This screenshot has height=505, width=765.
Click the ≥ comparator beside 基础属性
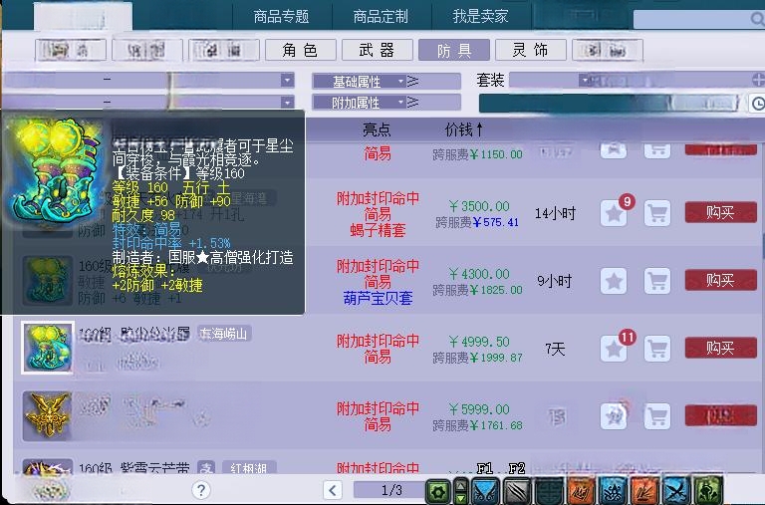click(413, 81)
